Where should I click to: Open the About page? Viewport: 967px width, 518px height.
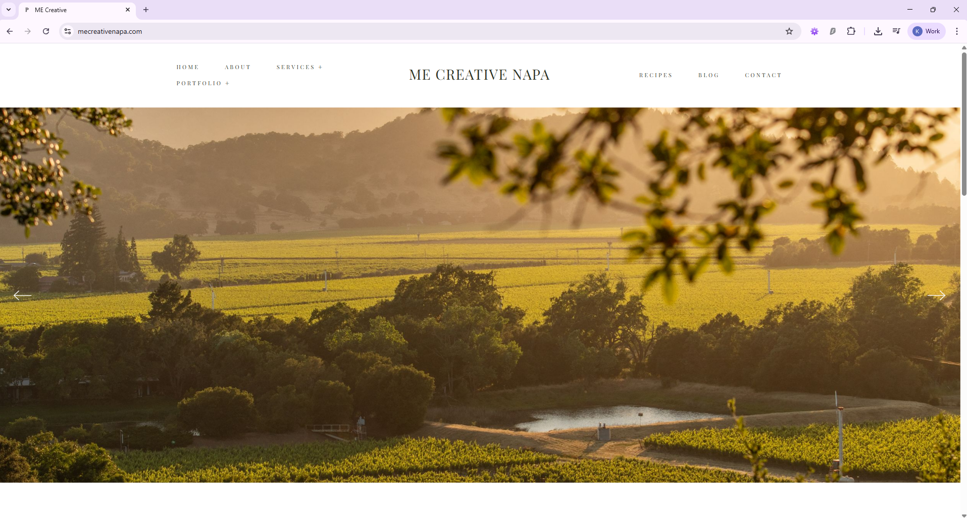(238, 67)
